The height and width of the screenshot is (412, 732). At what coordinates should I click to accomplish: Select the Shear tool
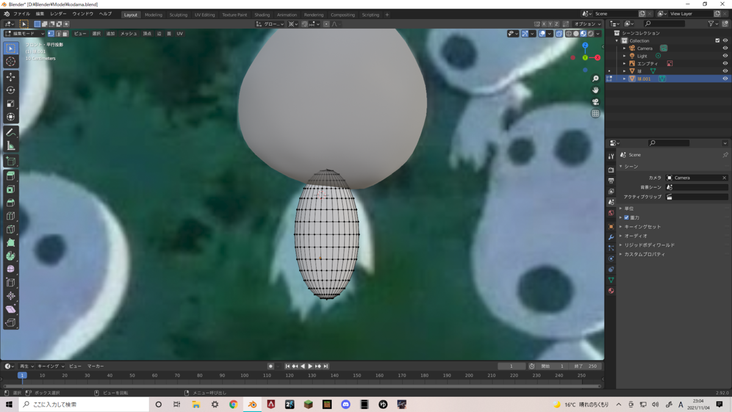11,309
